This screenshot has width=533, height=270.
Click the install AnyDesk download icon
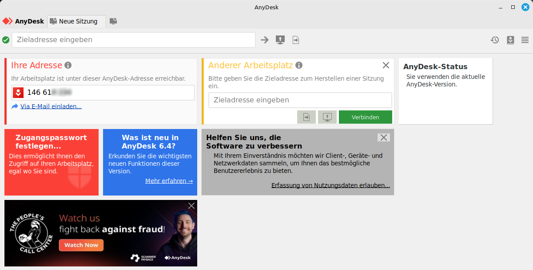point(510,40)
